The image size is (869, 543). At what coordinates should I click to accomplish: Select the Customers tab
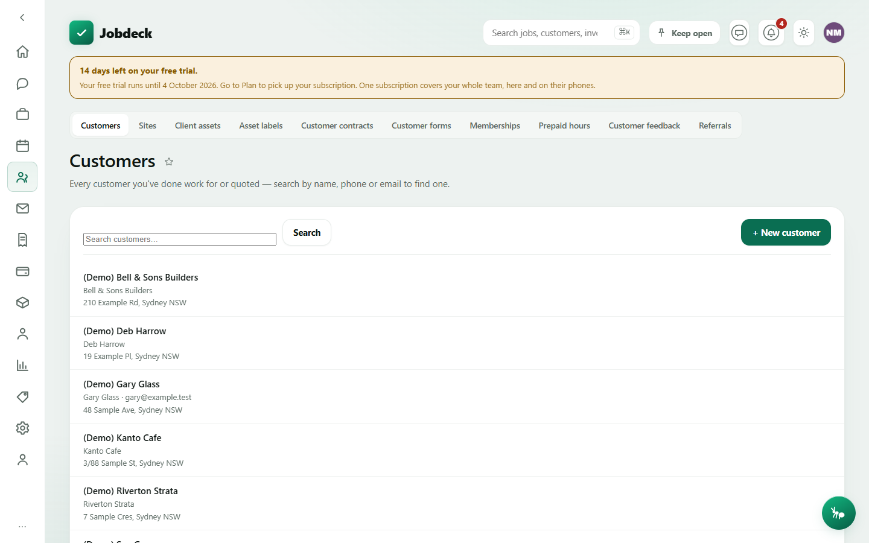tap(101, 125)
